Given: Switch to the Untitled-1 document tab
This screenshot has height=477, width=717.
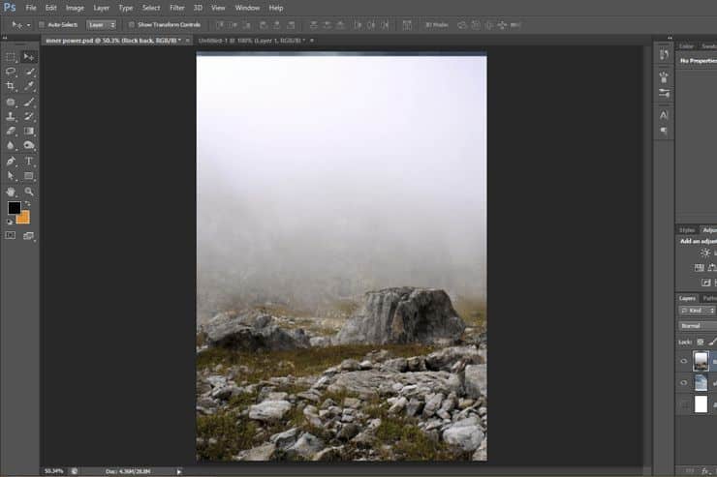Looking at the screenshot, I should coord(252,41).
